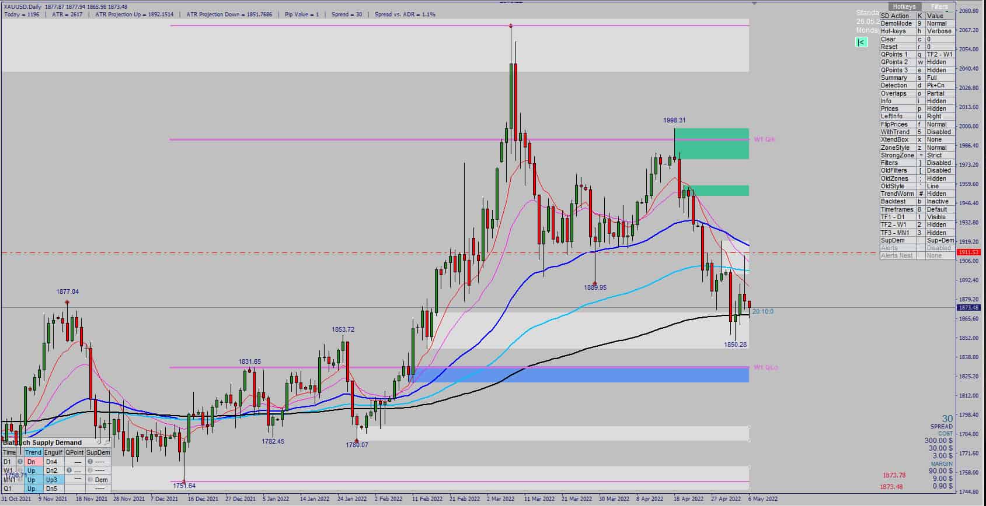
Task: Click the XtendBox setting label
Action: click(894, 139)
